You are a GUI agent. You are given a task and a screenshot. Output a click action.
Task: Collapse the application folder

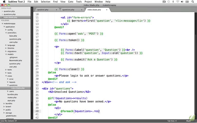pyautogui.click(x=4, y=27)
